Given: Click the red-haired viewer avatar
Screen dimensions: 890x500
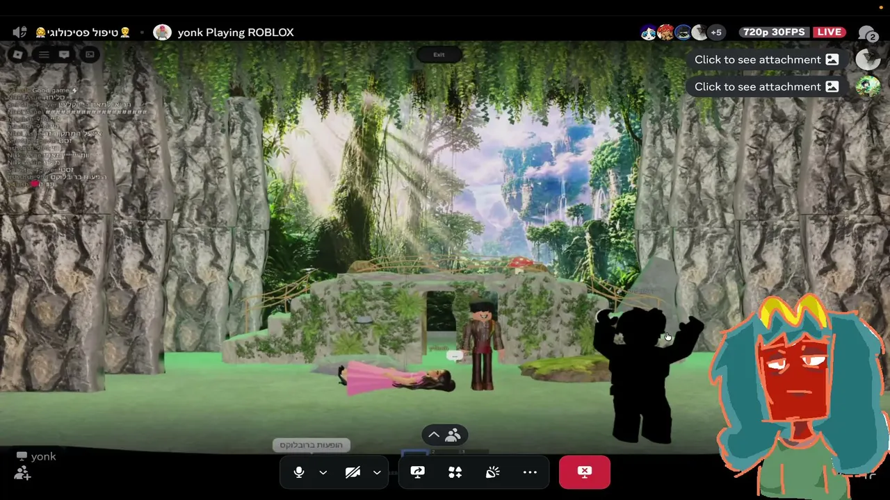Looking at the screenshot, I should (665, 32).
